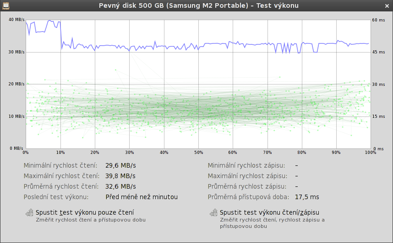The width and height of the screenshot is (393, 243).
Task: Click the "50%" horizontal axis label
Action: click(x=198, y=152)
